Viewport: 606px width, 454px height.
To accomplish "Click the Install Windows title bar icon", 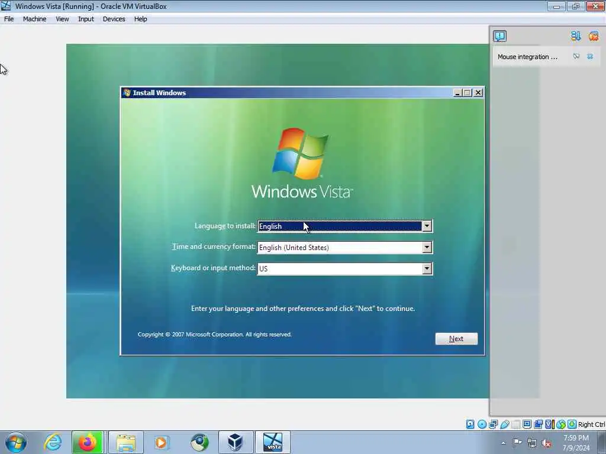I will [x=127, y=93].
